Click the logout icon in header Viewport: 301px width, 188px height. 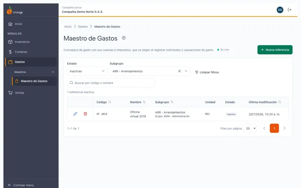[x=289, y=10]
